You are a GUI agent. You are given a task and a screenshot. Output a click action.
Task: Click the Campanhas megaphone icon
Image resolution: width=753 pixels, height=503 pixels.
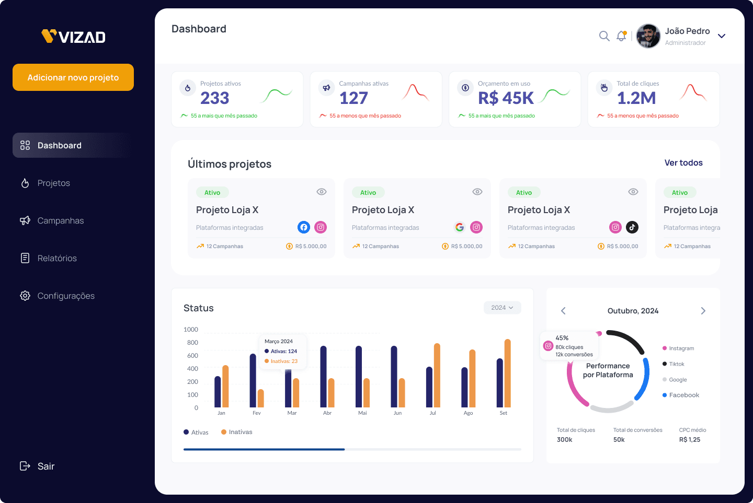(x=25, y=220)
